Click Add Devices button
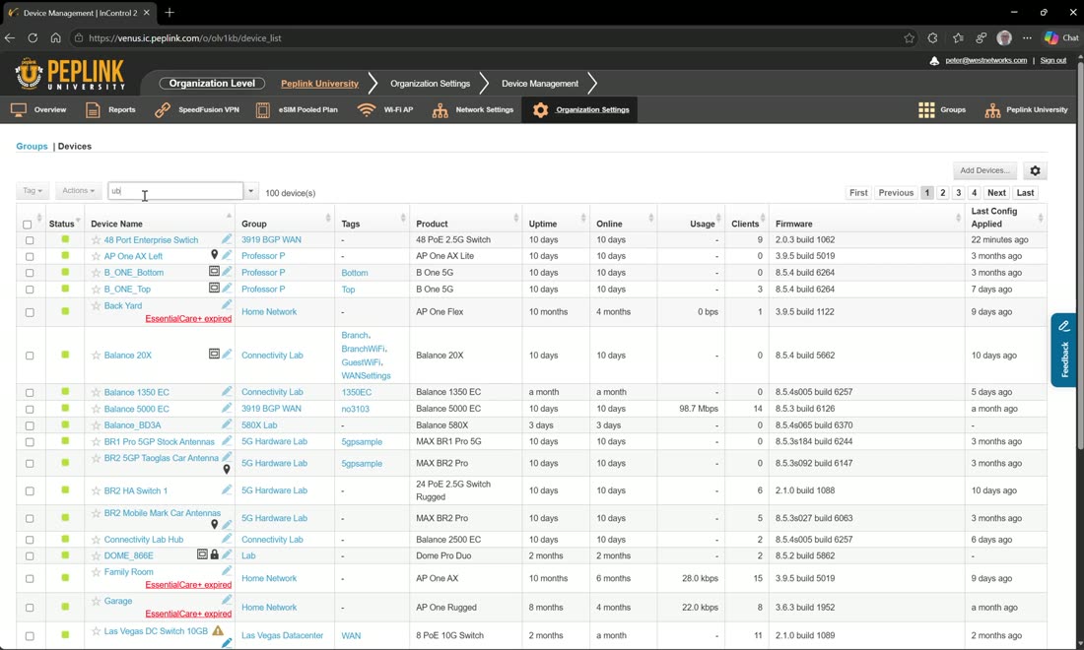Viewport: 1084px width, 650px height. [984, 170]
